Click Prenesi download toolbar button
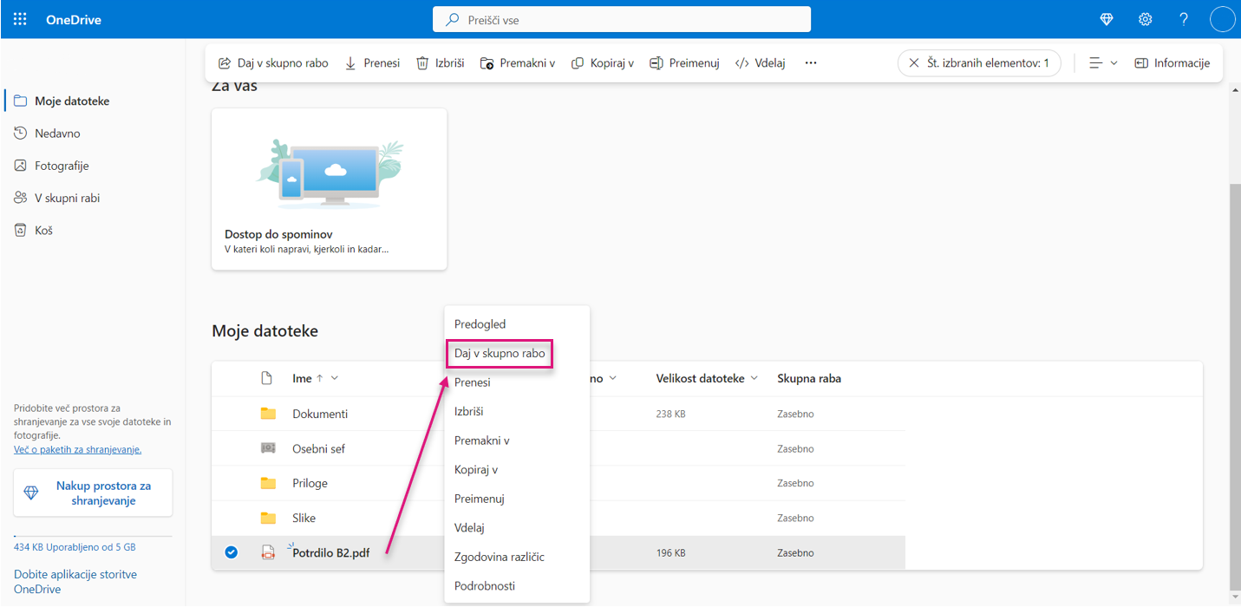 (x=373, y=62)
